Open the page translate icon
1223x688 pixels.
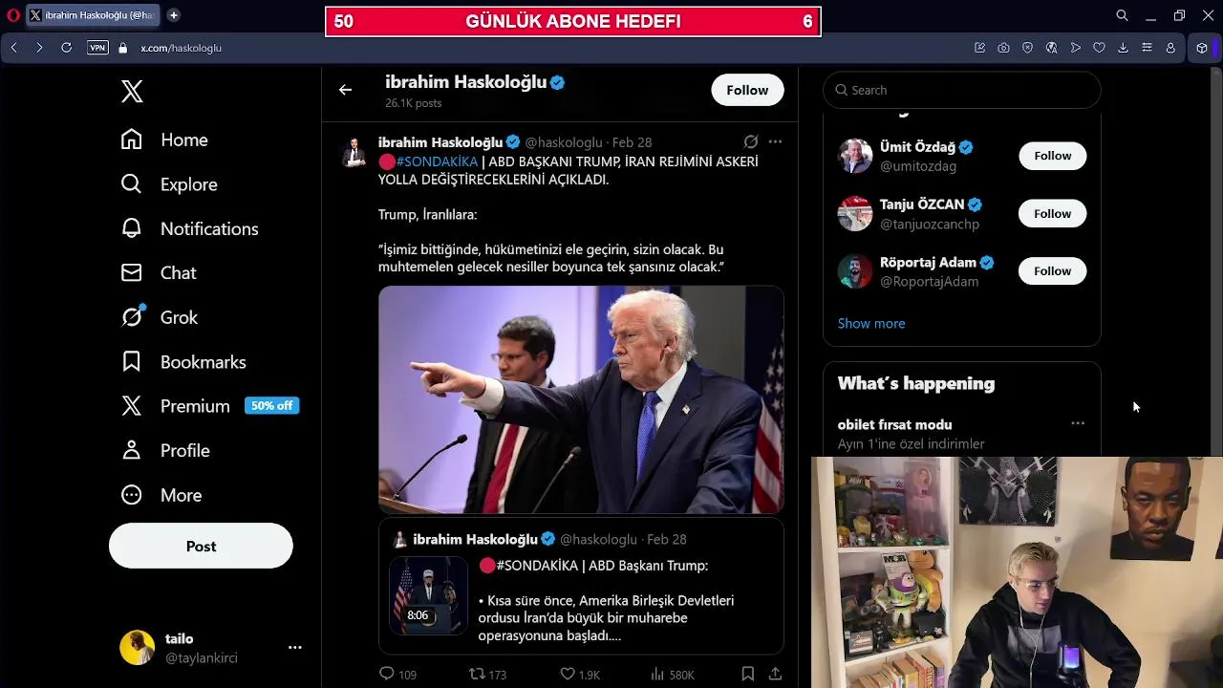pos(1051,47)
